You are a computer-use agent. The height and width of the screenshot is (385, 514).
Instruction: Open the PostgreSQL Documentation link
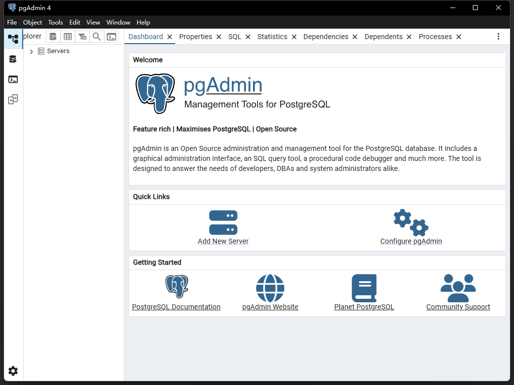176,307
